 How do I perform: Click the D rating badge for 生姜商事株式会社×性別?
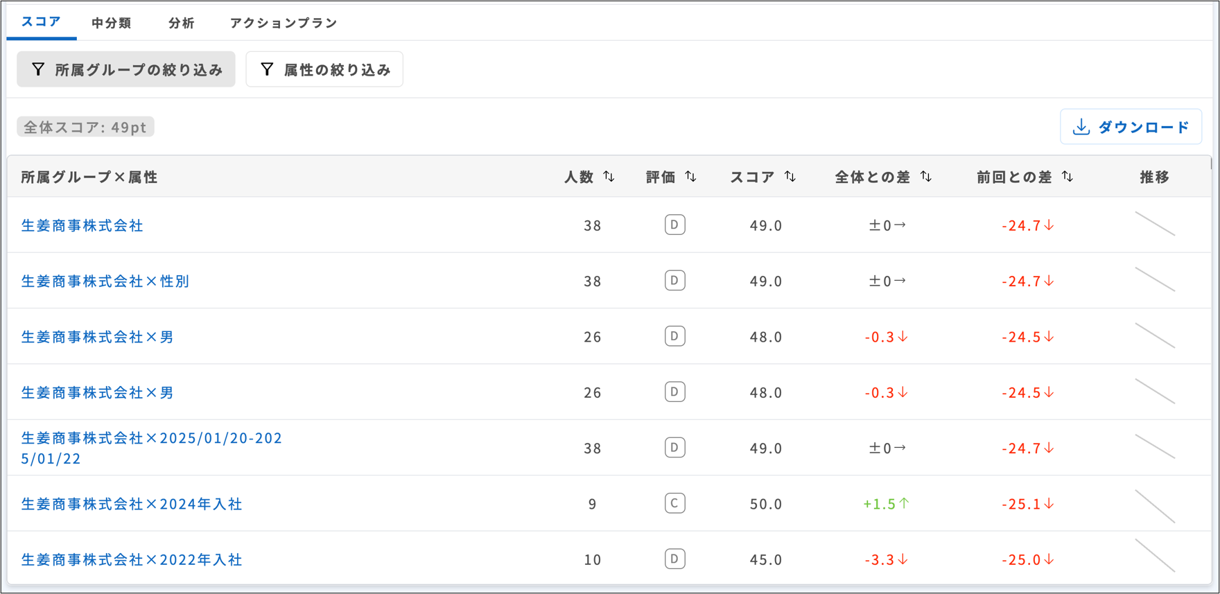click(674, 281)
